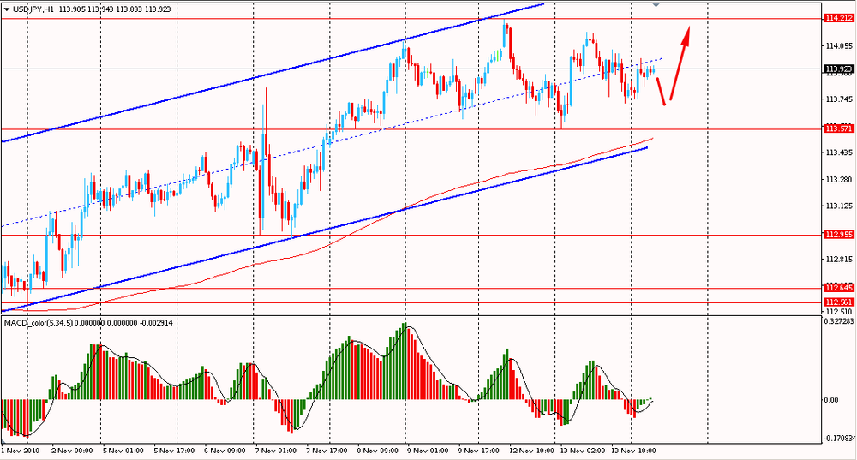Select the red 114.212 price level label

click(x=839, y=18)
